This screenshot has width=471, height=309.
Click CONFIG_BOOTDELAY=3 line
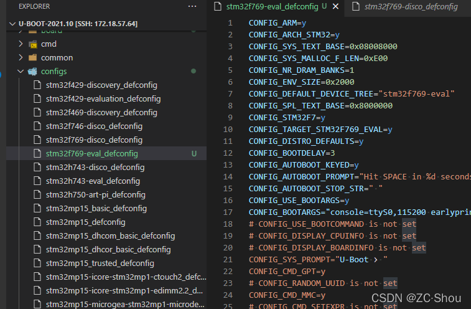(292, 153)
